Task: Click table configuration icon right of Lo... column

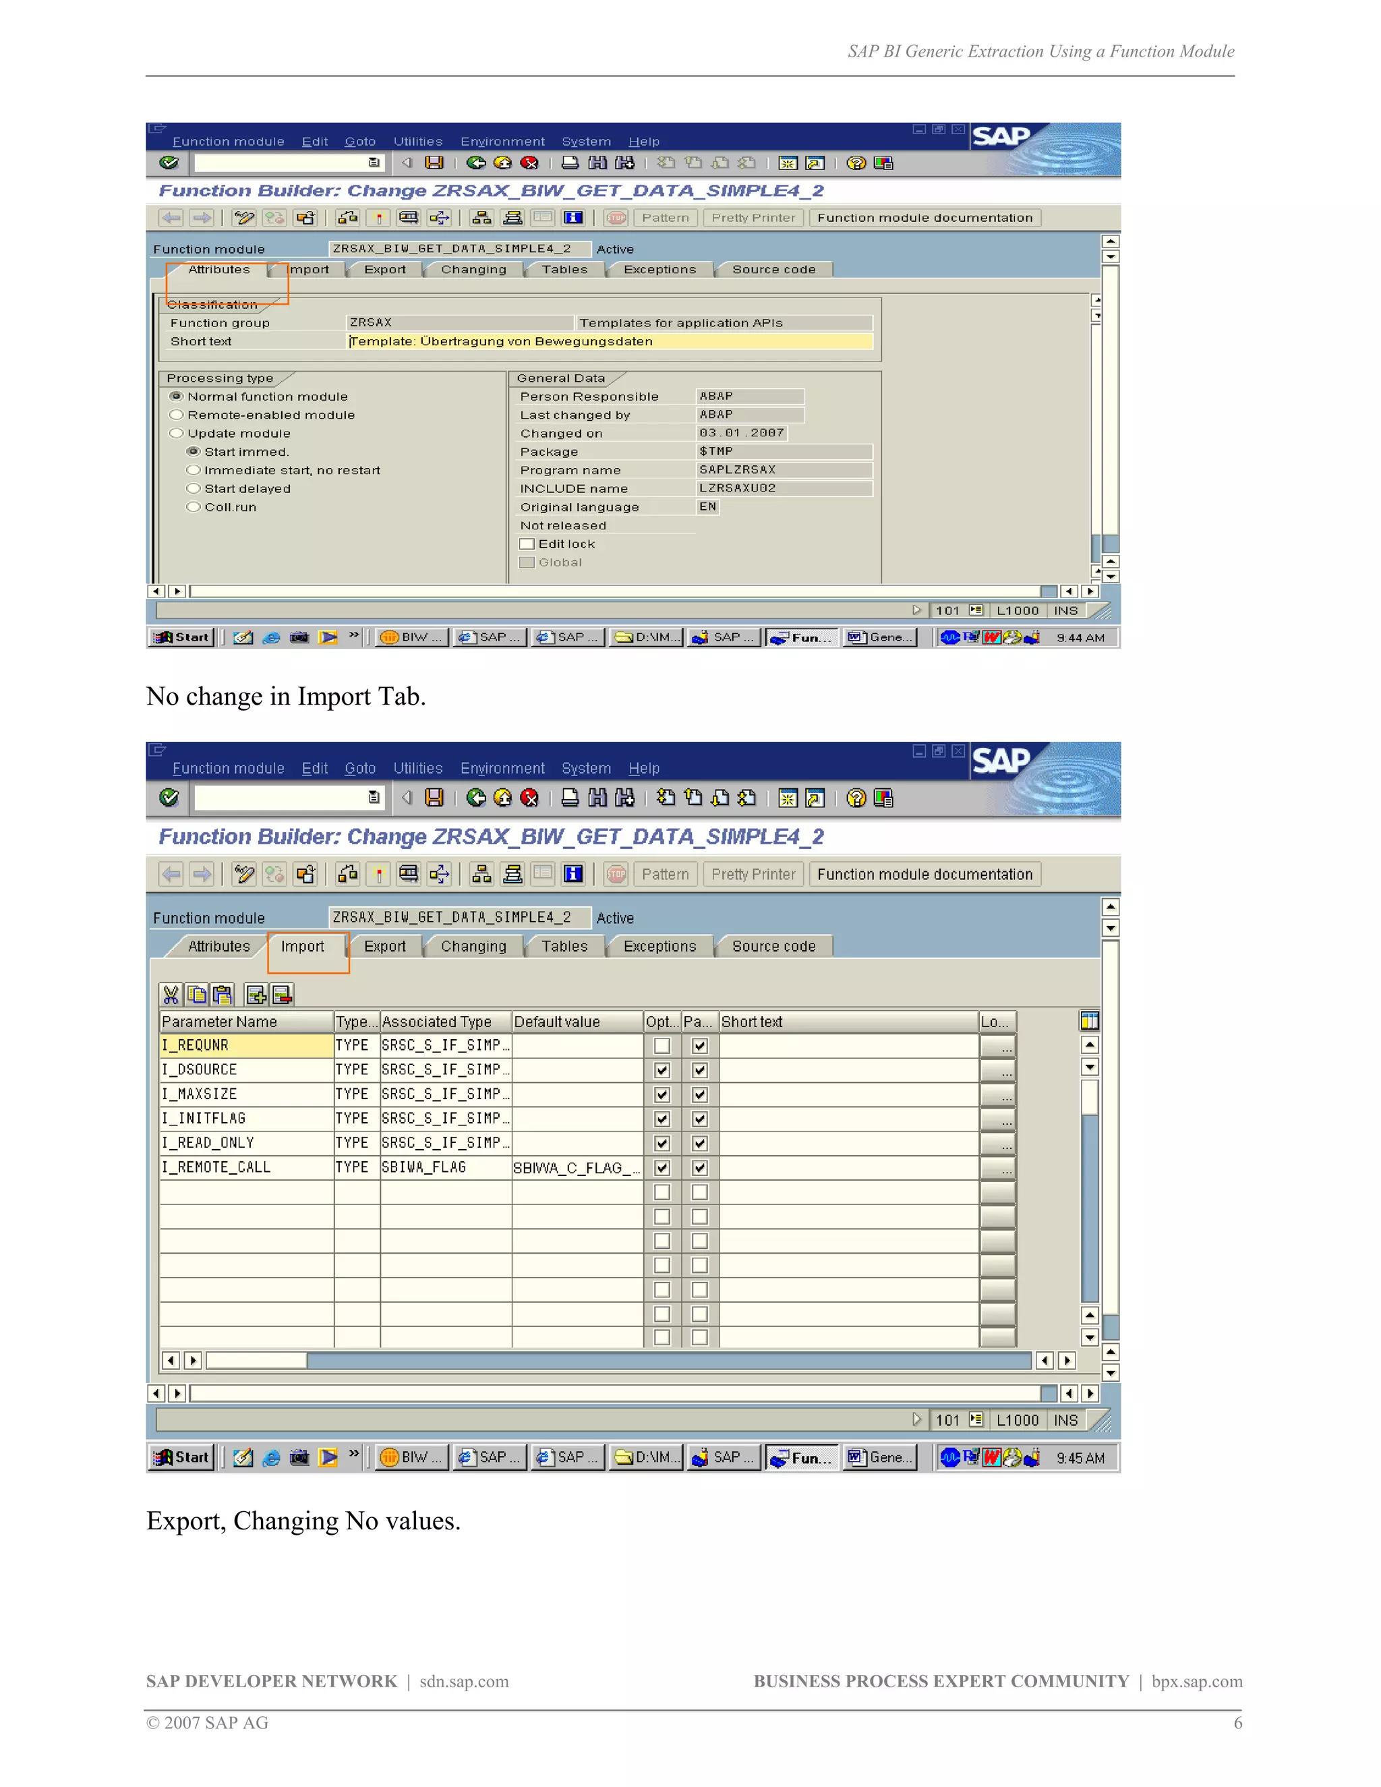Action: [1089, 1020]
